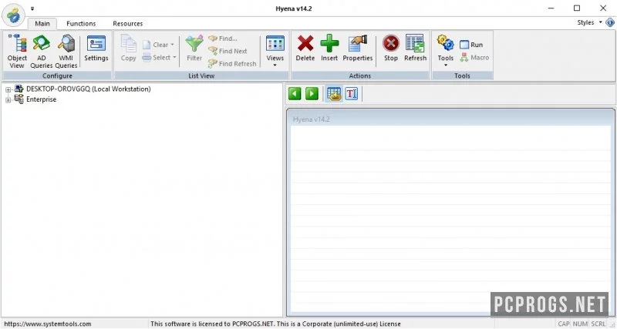Image resolution: width=617 pixels, height=329 pixels.
Task: Switch to the Functions tab
Action: (x=81, y=24)
